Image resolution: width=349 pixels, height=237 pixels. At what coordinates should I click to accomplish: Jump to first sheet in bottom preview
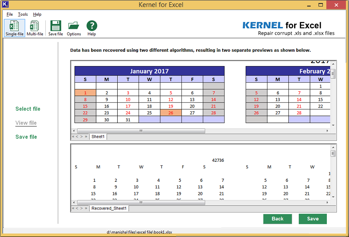73,208
